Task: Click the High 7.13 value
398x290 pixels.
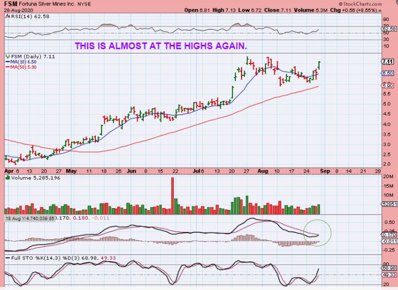Action: point(224,10)
